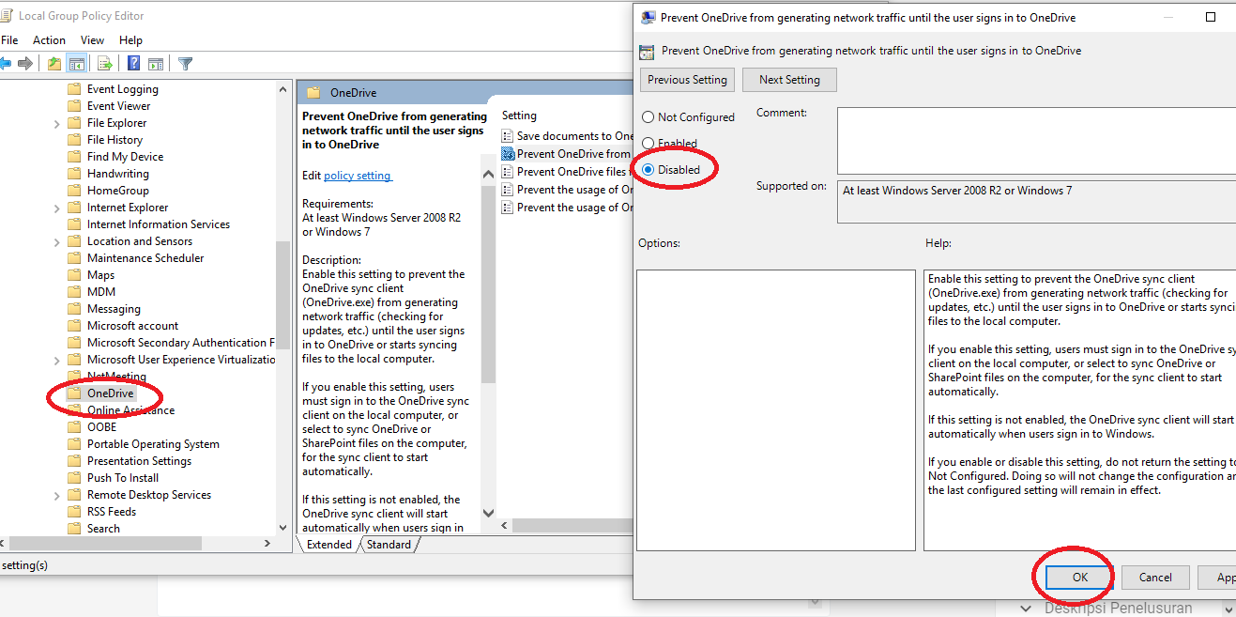Click the RSS Feeds folder icon

(75, 512)
